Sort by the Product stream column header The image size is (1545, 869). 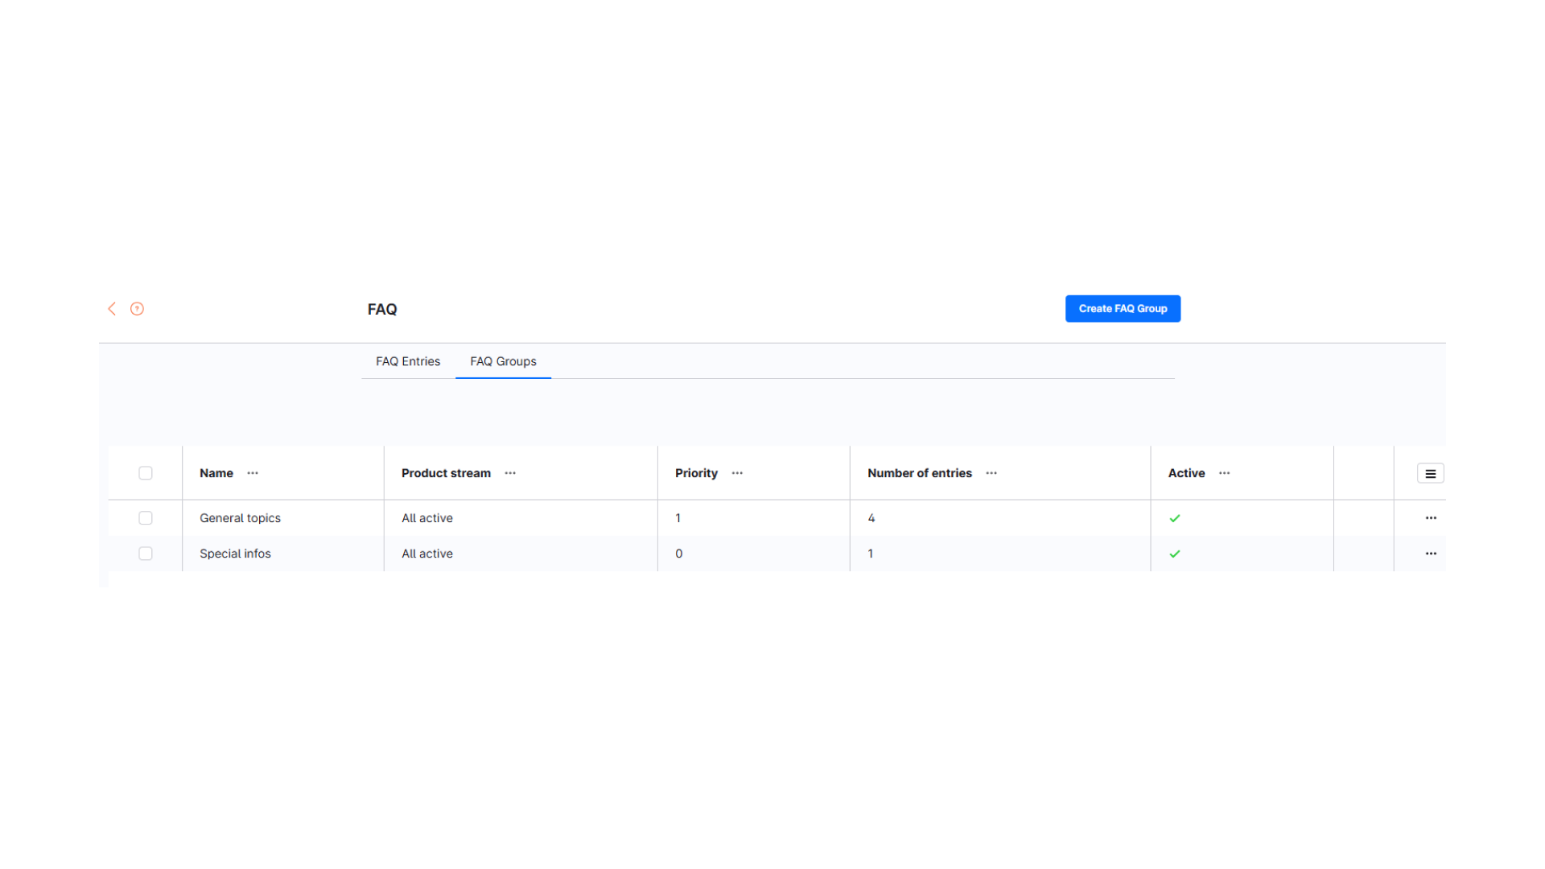(x=446, y=473)
